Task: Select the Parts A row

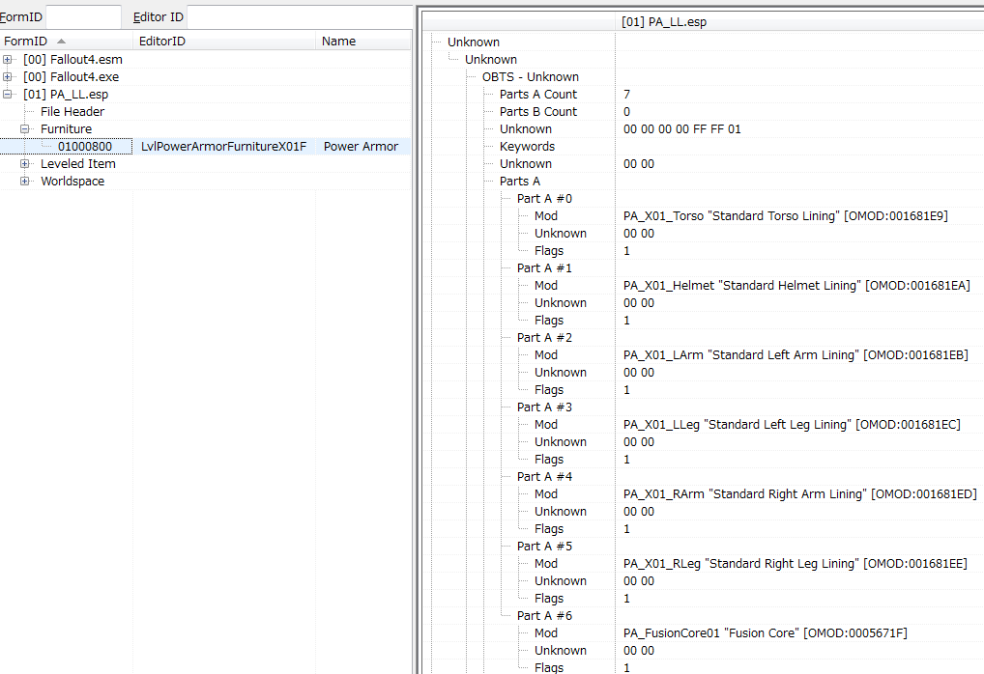Action: click(x=520, y=182)
